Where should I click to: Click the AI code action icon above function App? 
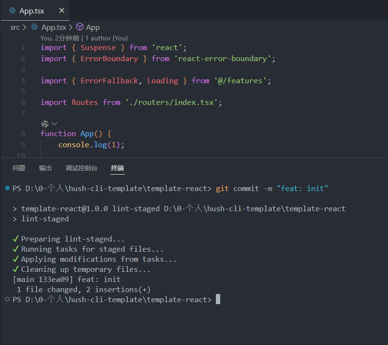click(x=45, y=124)
